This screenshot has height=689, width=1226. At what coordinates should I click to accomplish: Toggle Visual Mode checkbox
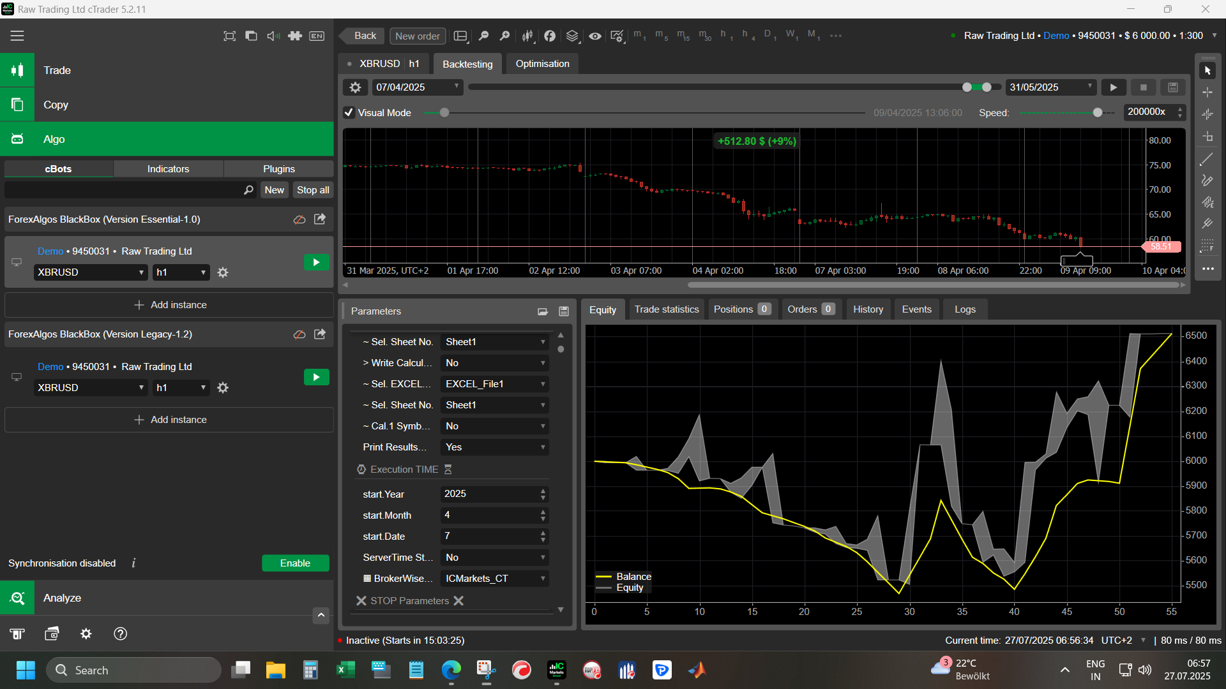[349, 113]
